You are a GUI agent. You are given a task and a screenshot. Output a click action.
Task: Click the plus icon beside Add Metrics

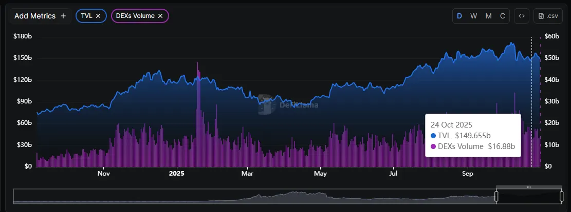coord(63,16)
